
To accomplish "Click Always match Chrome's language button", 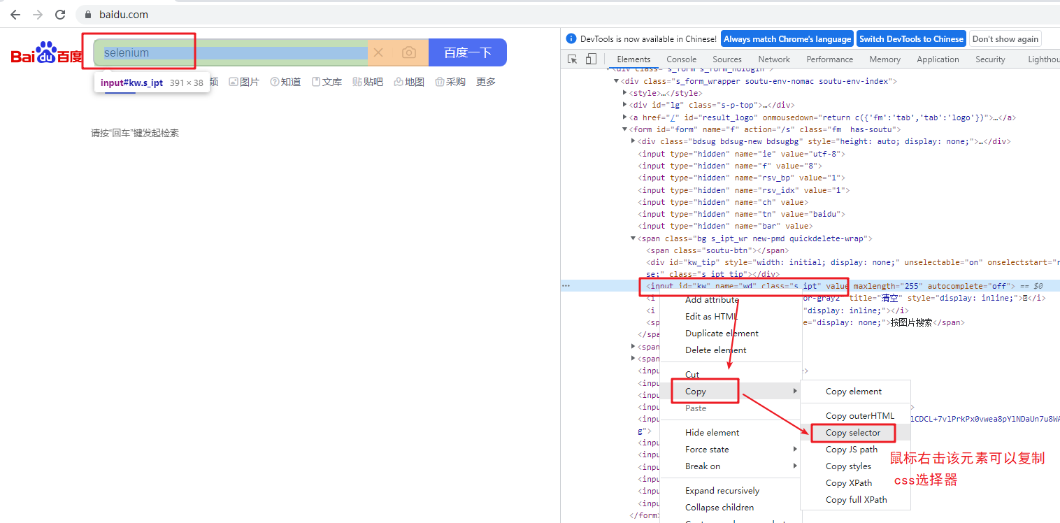I will (x=787, y=39).
